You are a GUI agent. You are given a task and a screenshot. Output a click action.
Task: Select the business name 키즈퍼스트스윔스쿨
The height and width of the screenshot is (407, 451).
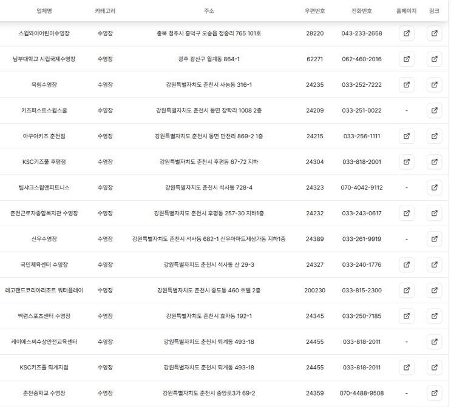tap(44, 110)
